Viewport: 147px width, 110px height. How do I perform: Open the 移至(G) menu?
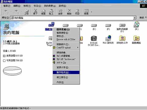[37, 6]
